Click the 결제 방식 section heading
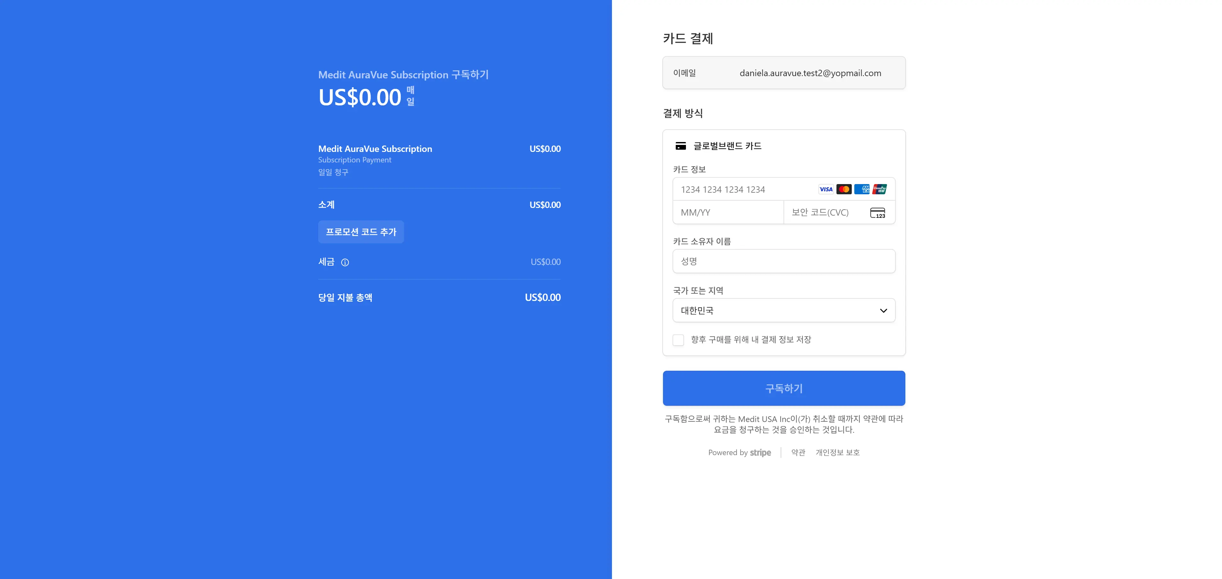Screen dimensions: 1222x579 point(683,113)
